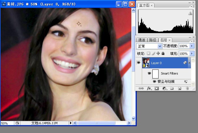This screenshot has height=133, width=198.
Task: Click the link layers icon
Action: pyautogui.click(x=141, y=88)
